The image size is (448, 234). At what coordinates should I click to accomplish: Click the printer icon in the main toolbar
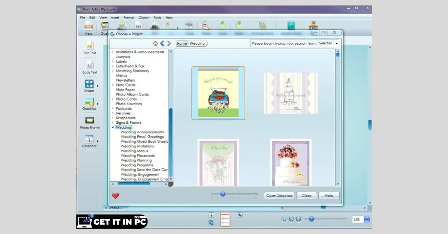click(x=155, y=26)
